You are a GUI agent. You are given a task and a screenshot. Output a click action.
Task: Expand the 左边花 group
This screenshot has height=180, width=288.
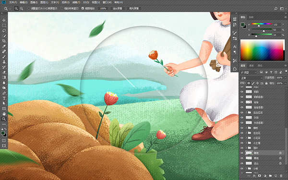(246, 132)
